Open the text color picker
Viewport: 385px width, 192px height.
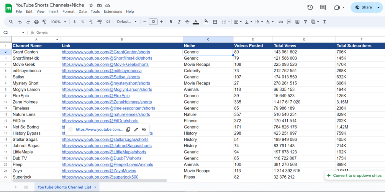(196, 22)
